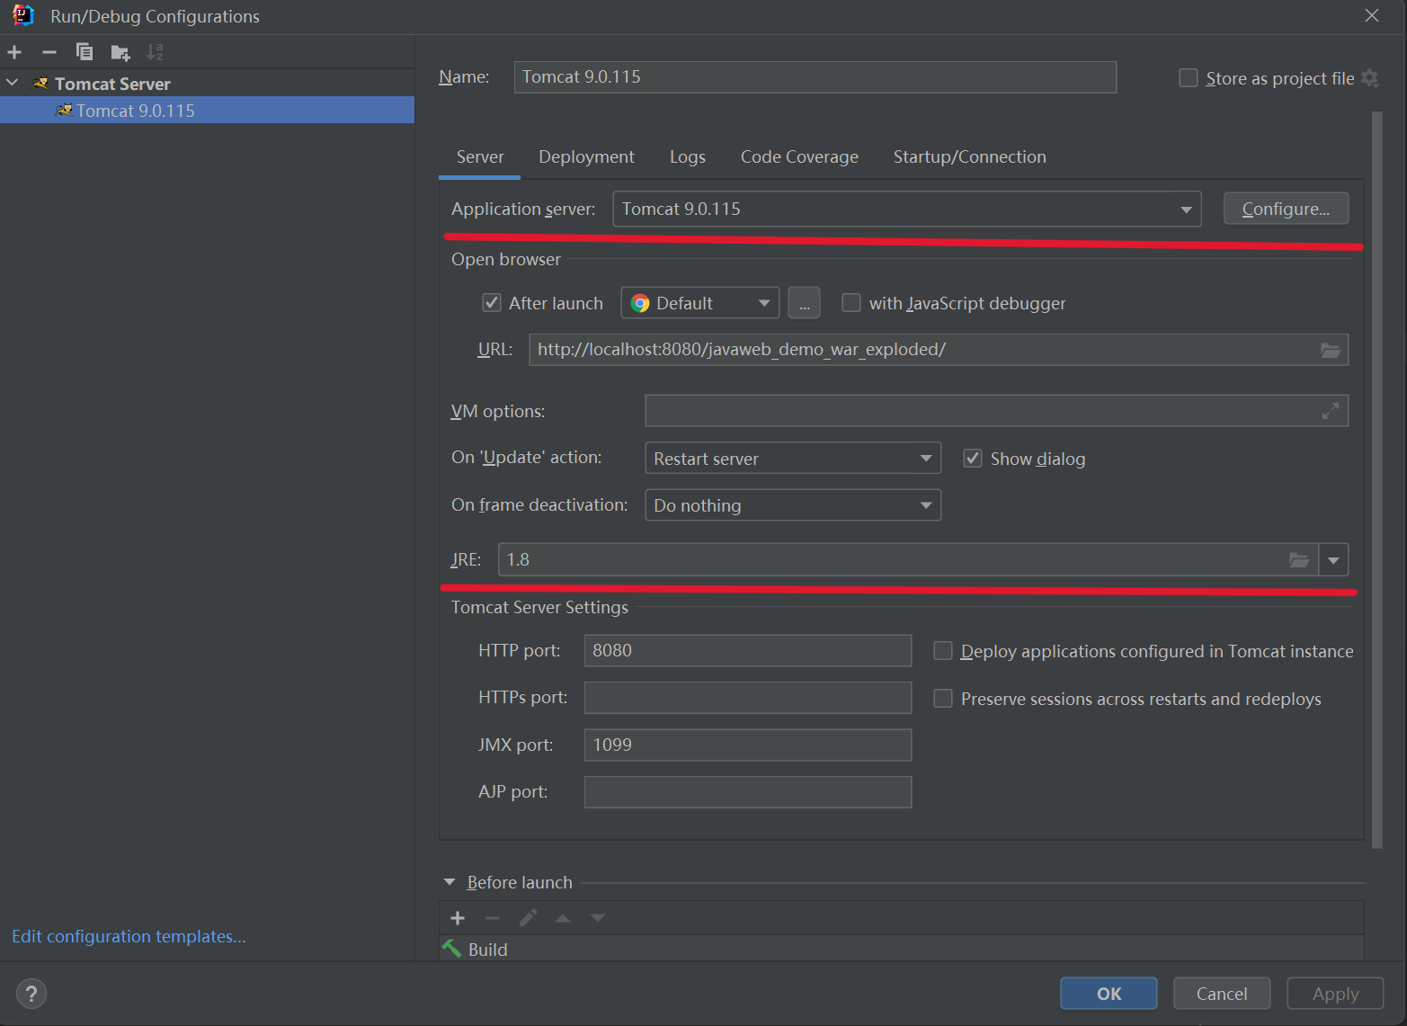Enable Preserve sessions across restarts and redeploys
Viewport: 1407px width, 1026px height.
(943, 699)
